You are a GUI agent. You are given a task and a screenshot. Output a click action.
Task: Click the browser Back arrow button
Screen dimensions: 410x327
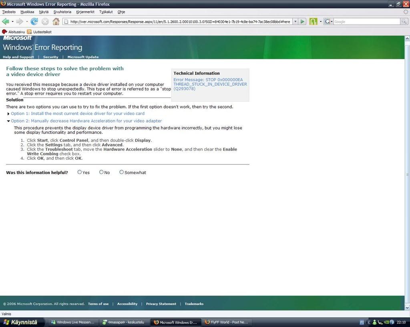pos(6,22)
